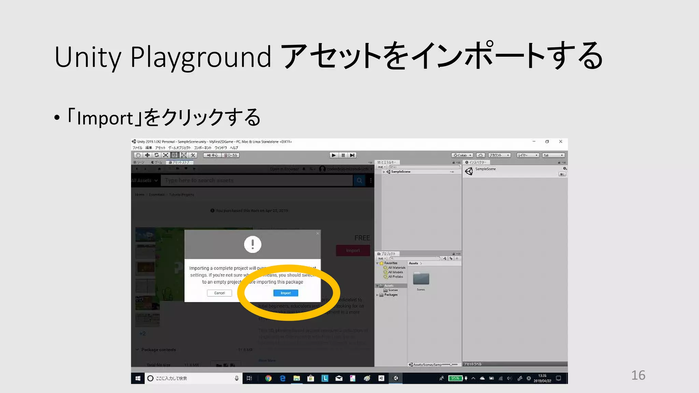Image resolution: width=699 pixels, height=393 pixels.
Task: Select the Hierarchy (ヒエラルキー) panel tab
Action: [387, 162]
